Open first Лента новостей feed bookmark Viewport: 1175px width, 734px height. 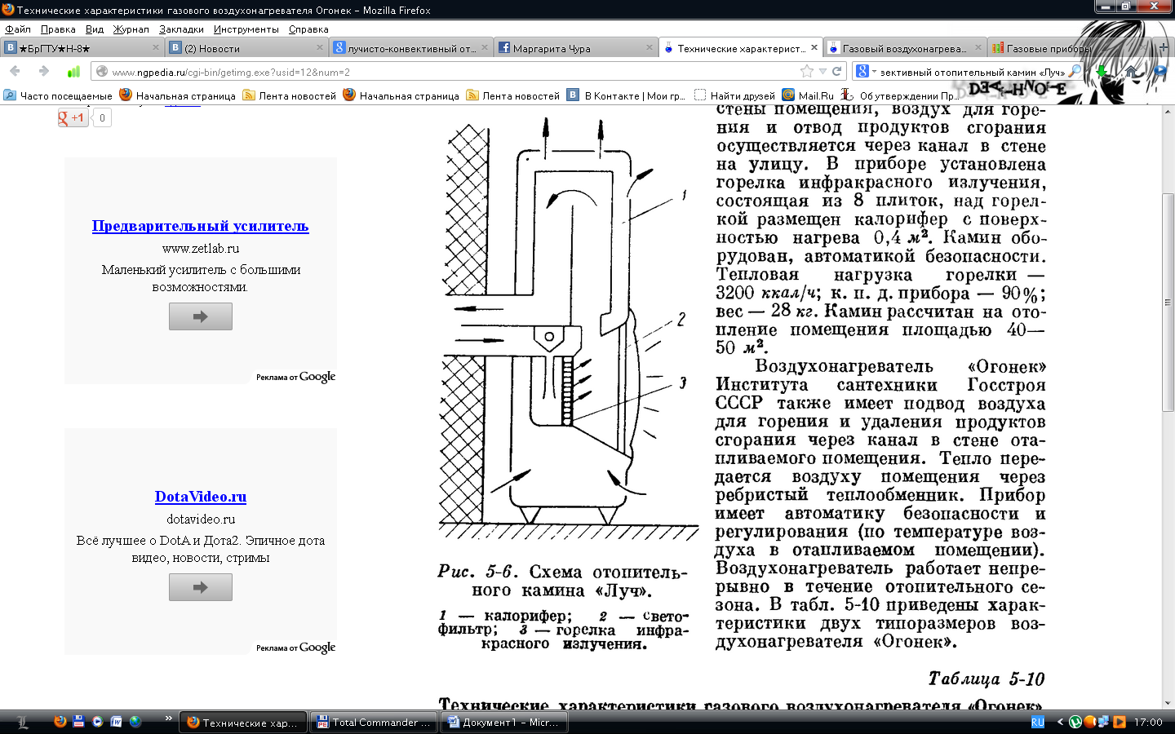tap(289, 95)
